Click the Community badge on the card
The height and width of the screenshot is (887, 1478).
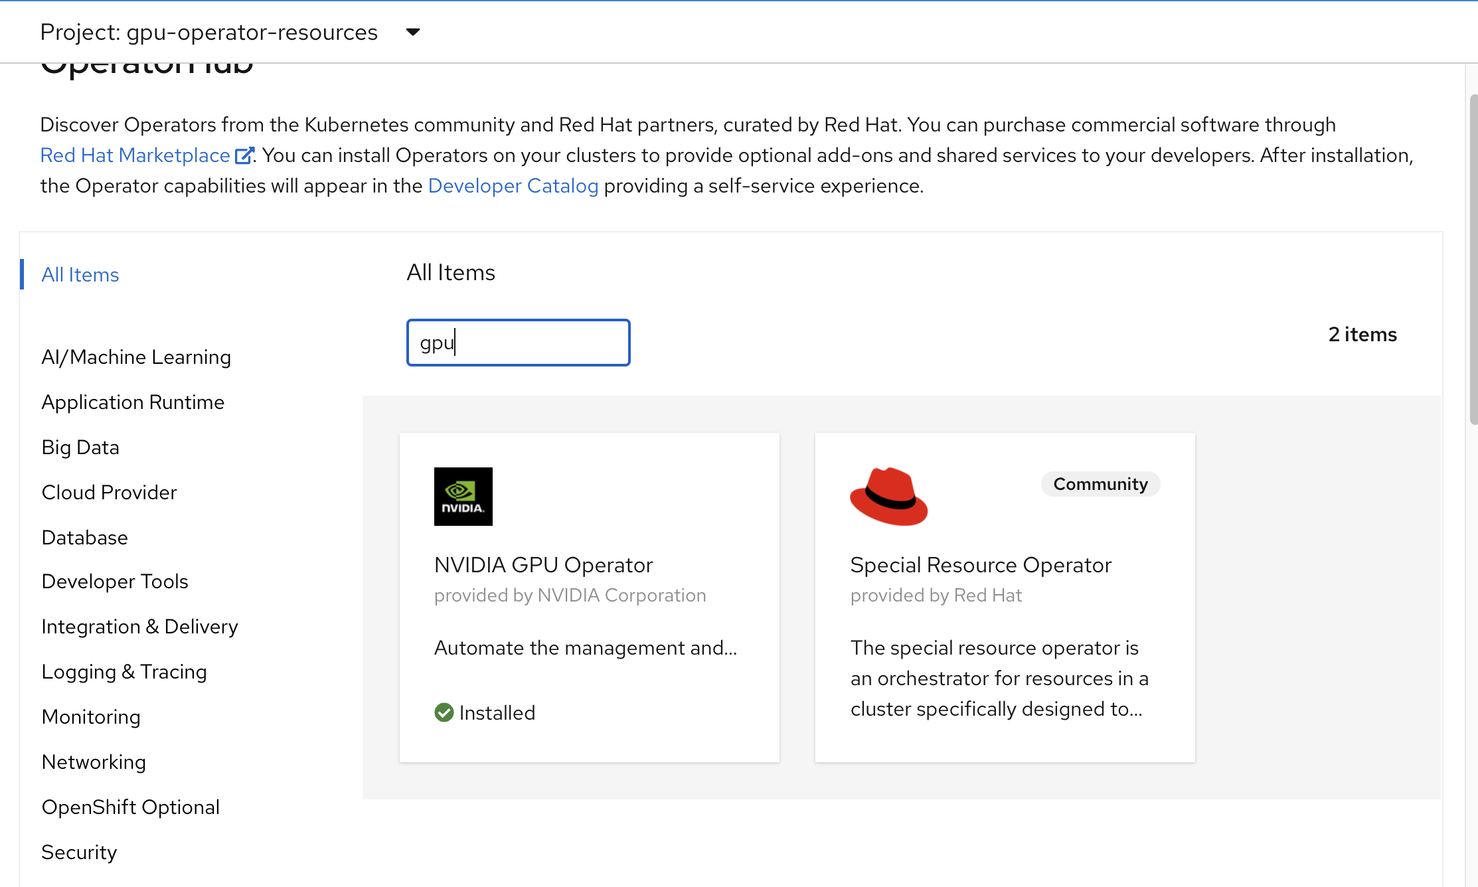click(x=1100, y=484)
